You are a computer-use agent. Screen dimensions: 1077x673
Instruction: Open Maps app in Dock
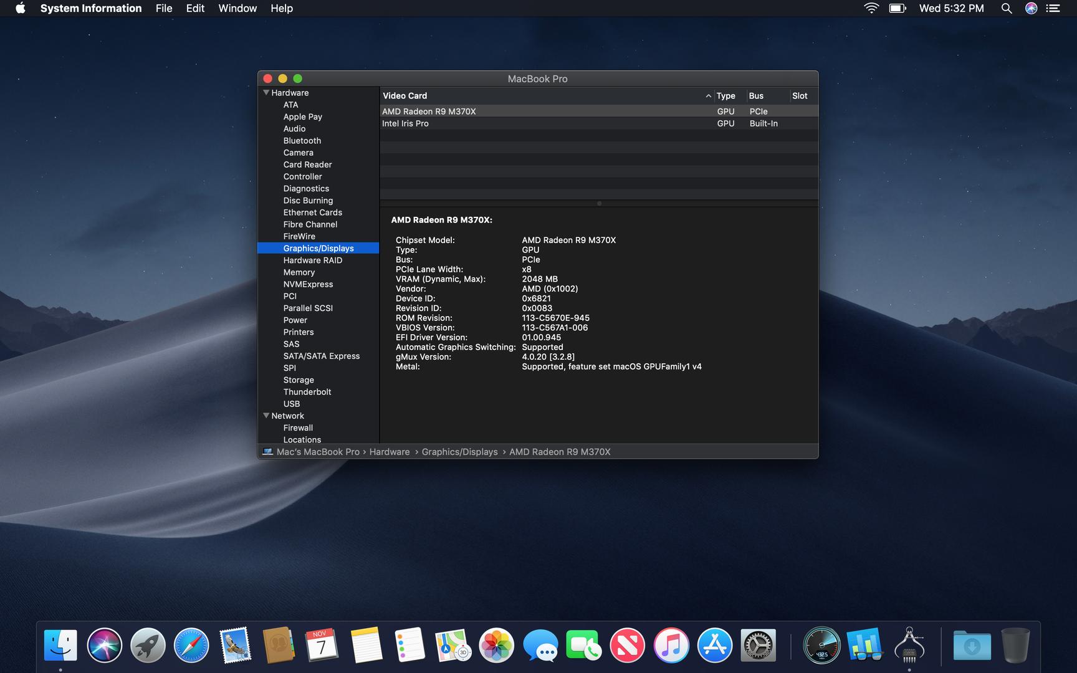(453, 645)
